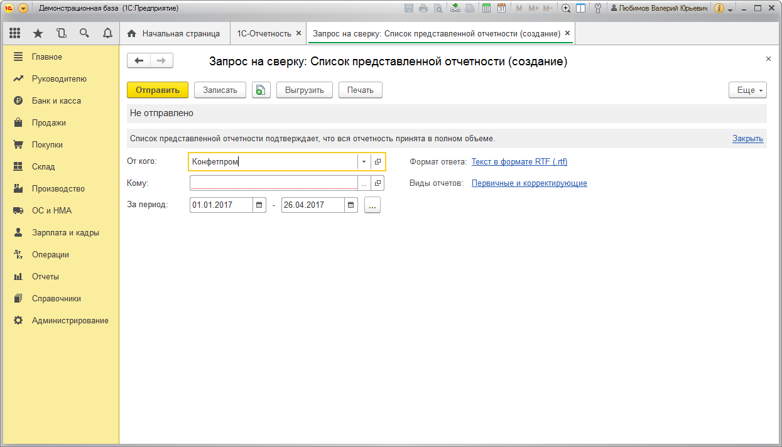Click the get link icon in title bar

point(455,8)
